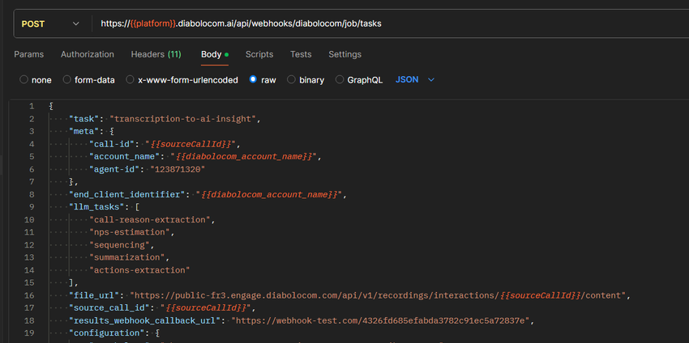Viewport: 689px width, 343px height.
Task: Expand the JSON format dropdown chevron
Action: point(431,80)
